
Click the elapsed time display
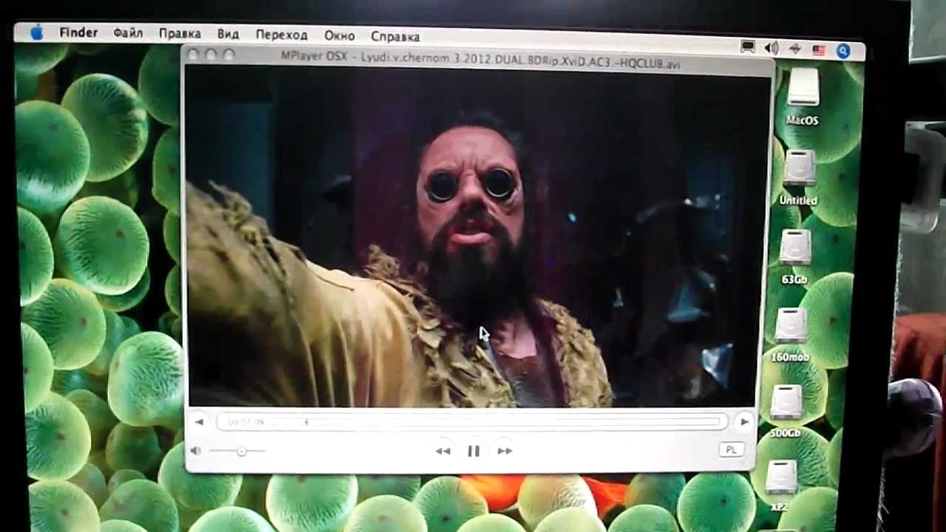(x=245, y=422)
